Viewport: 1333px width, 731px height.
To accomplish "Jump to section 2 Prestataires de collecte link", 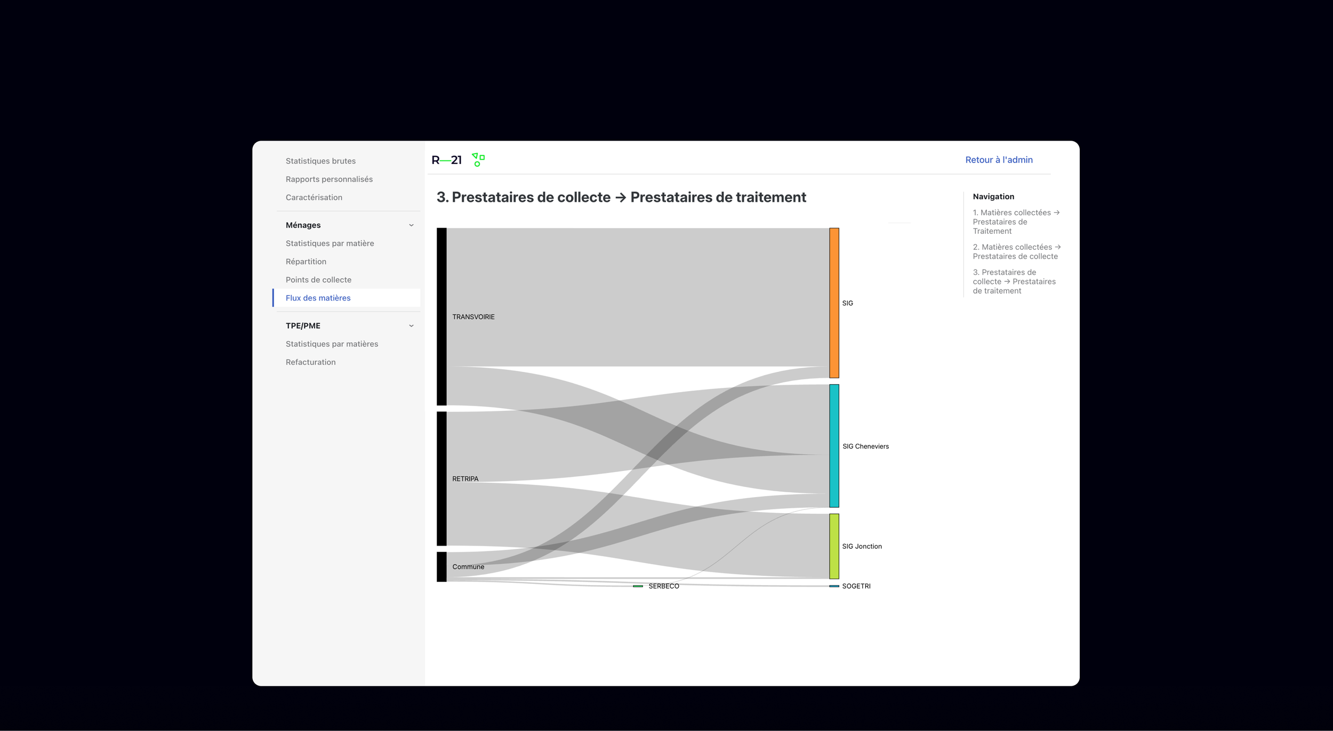I will (x=1016, y=251).
